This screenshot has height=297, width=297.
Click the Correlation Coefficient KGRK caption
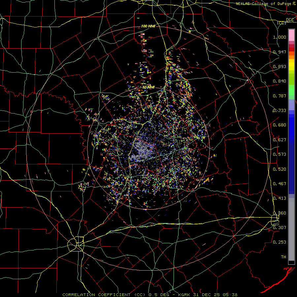[150, 295]
